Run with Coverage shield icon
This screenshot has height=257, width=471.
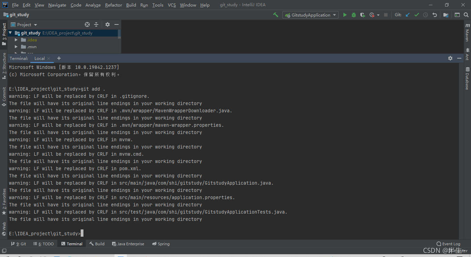click(x=362, y=15)
